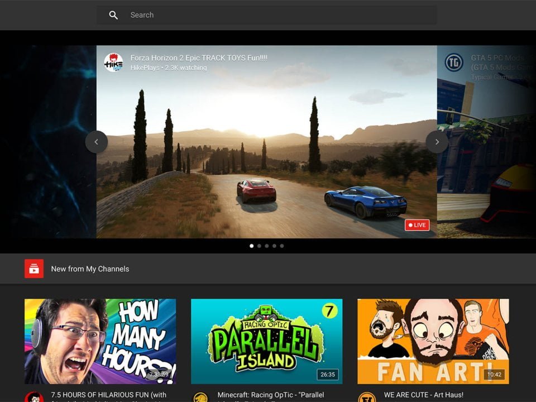This screenshot has height=402, width=536.
Task: Click the search magnifier icon
Action: point(113,15)
